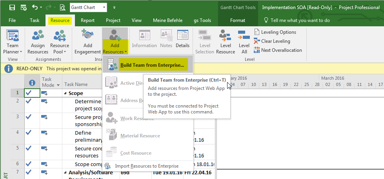Open the Meine Befehle tab
384x179 pixels.
click(168, 20)
